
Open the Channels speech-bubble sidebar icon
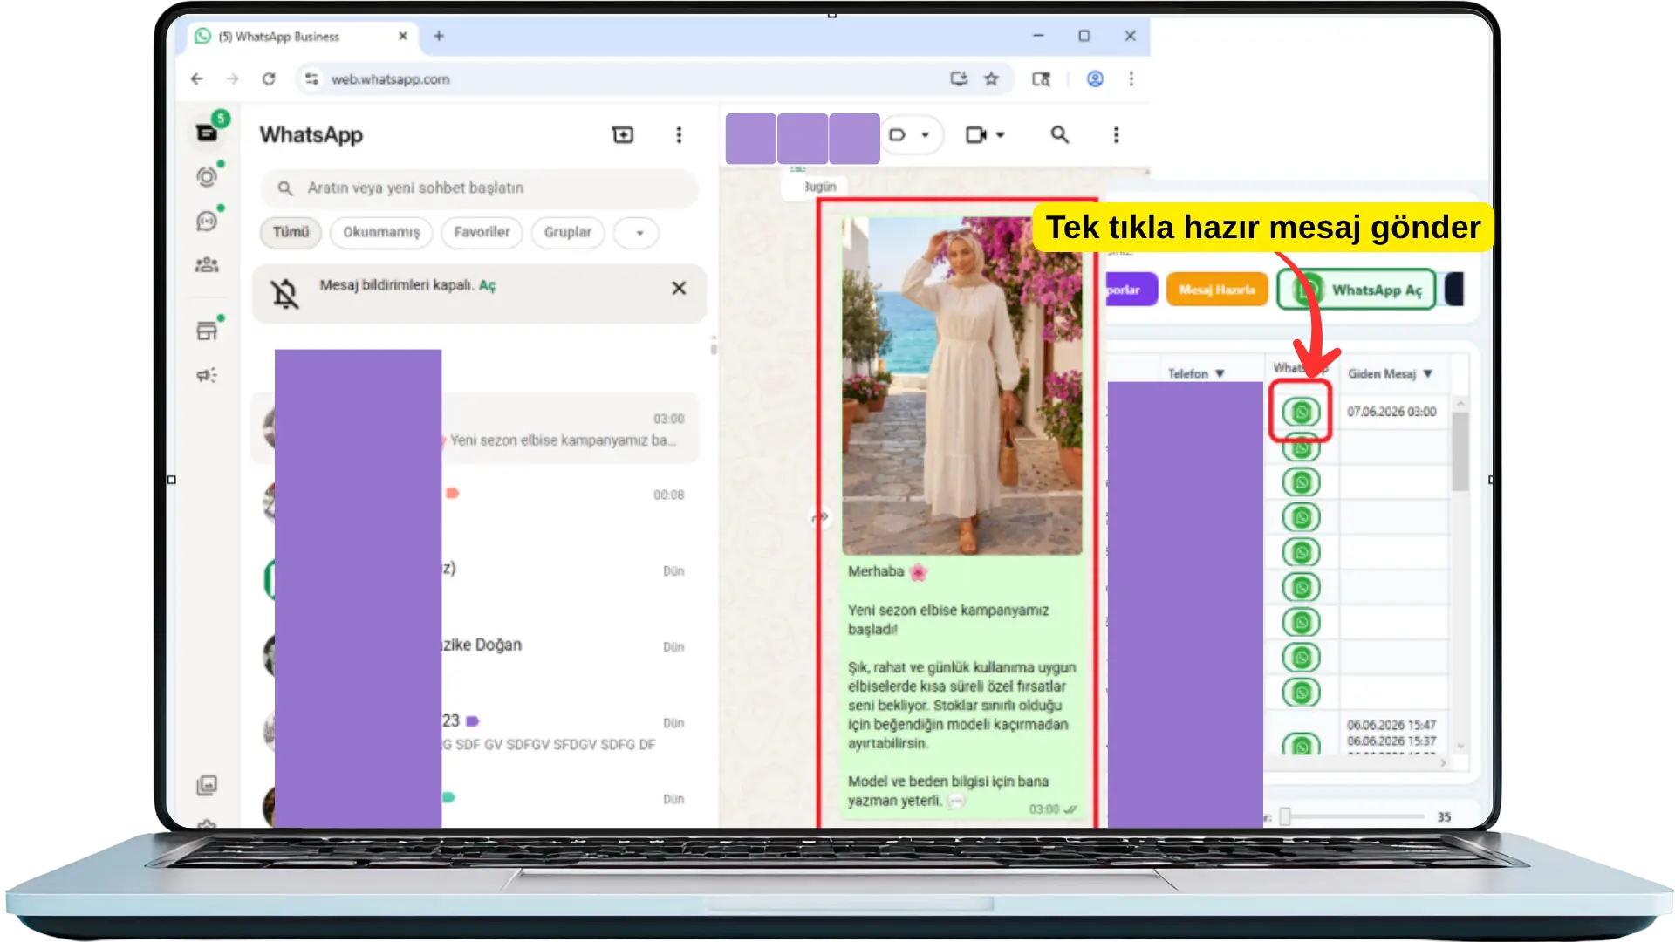[x=207, y=221]
